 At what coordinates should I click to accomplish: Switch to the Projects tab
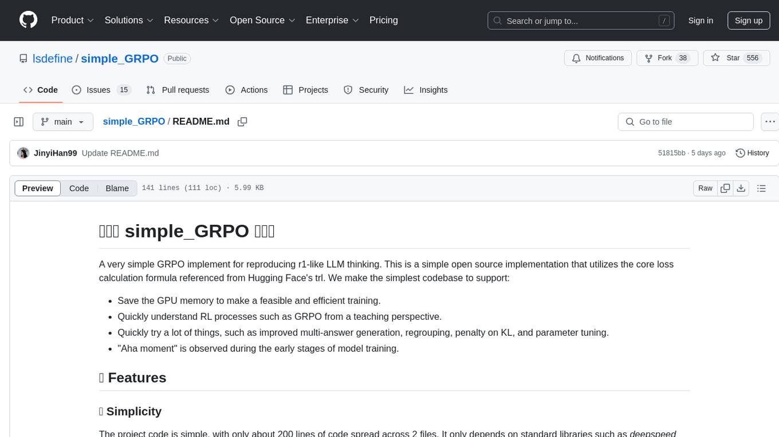pos(305,90)
